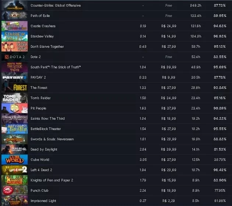
Task: Open the Punch Club cover thumbnail
Action: click(x=14, y=190)
